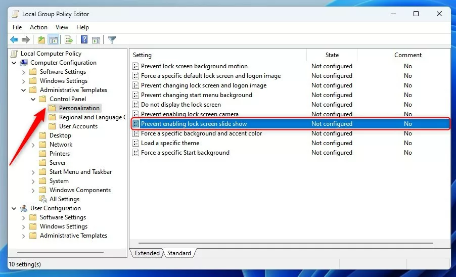This screenshot has width=456, height=277.
Task: Click the Server folder icon
Action: 43,162
